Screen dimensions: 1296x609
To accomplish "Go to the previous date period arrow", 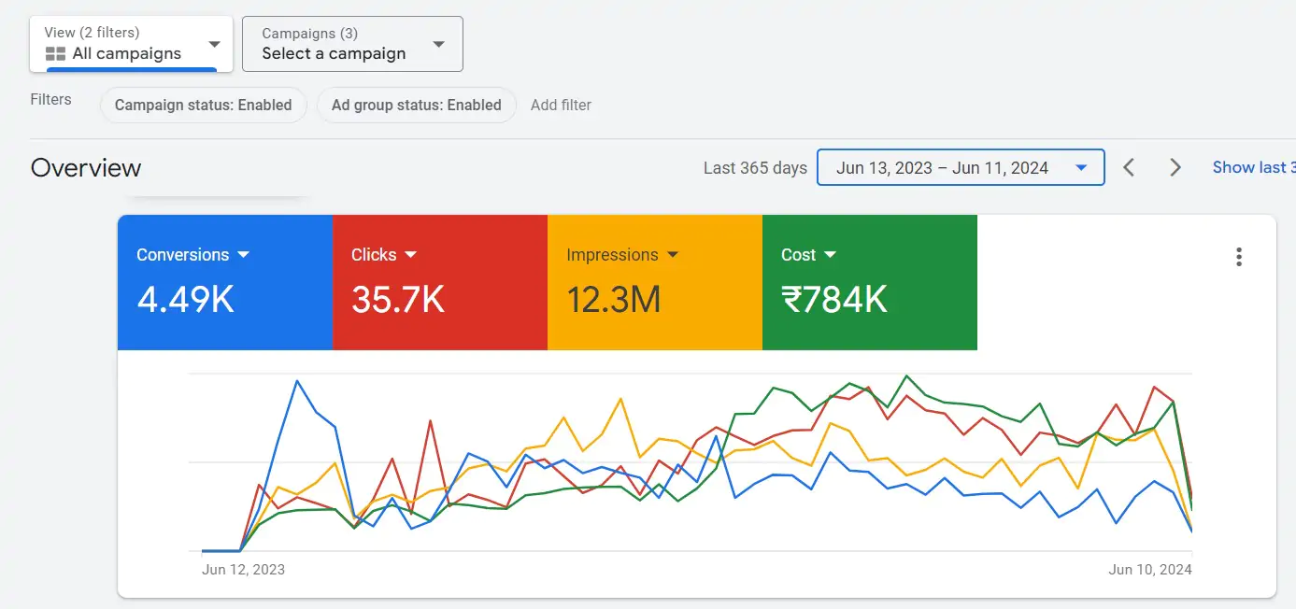I will [x=1129, y=167].
